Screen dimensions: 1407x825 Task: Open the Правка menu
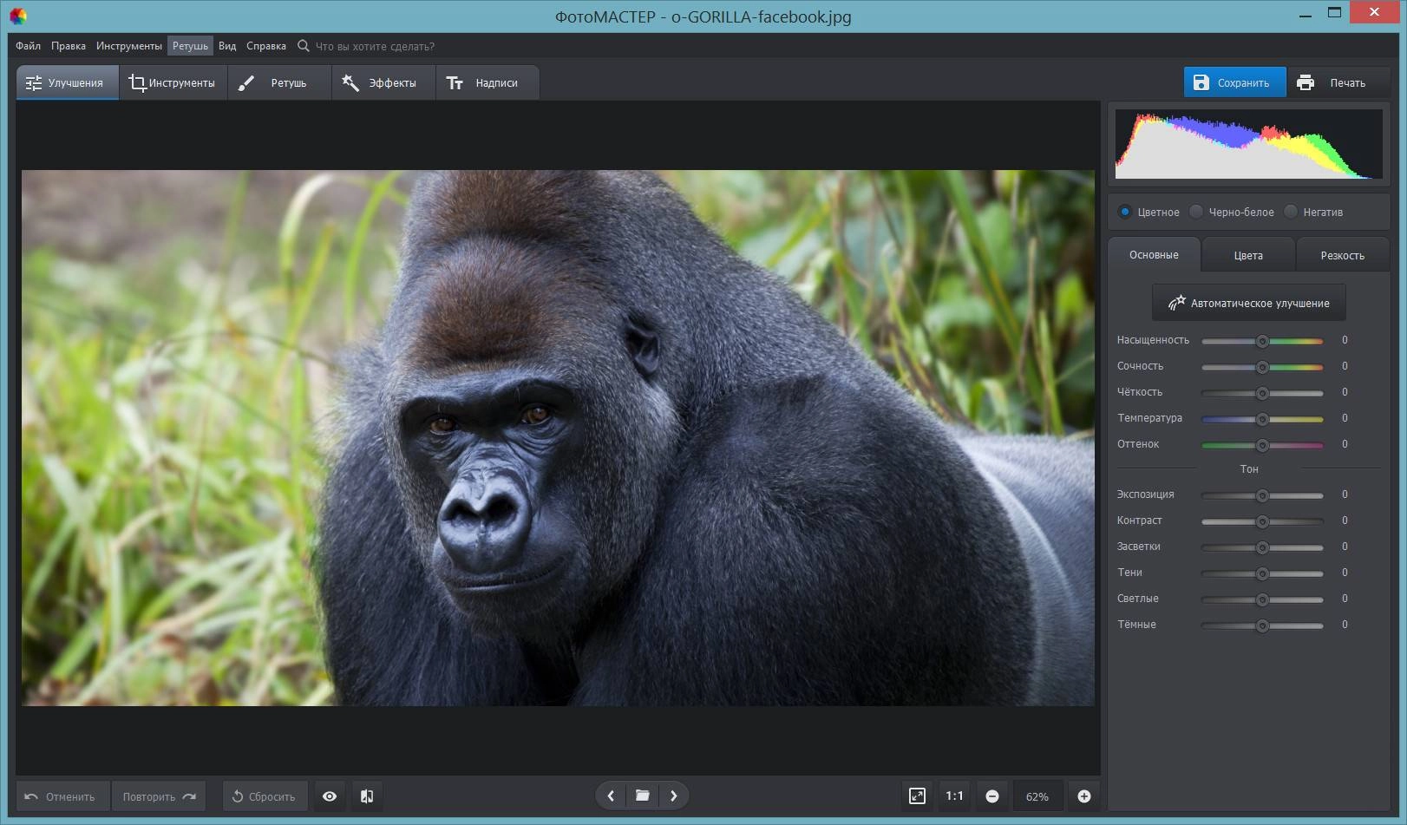tap(68, 46)
